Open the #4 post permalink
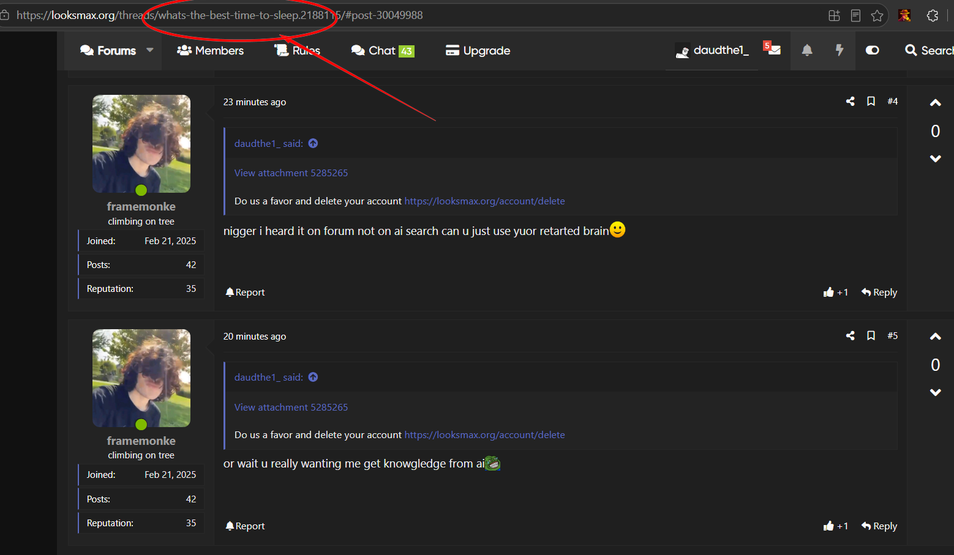The height and width of the screenshot is (555, 954). coord(893,101)
